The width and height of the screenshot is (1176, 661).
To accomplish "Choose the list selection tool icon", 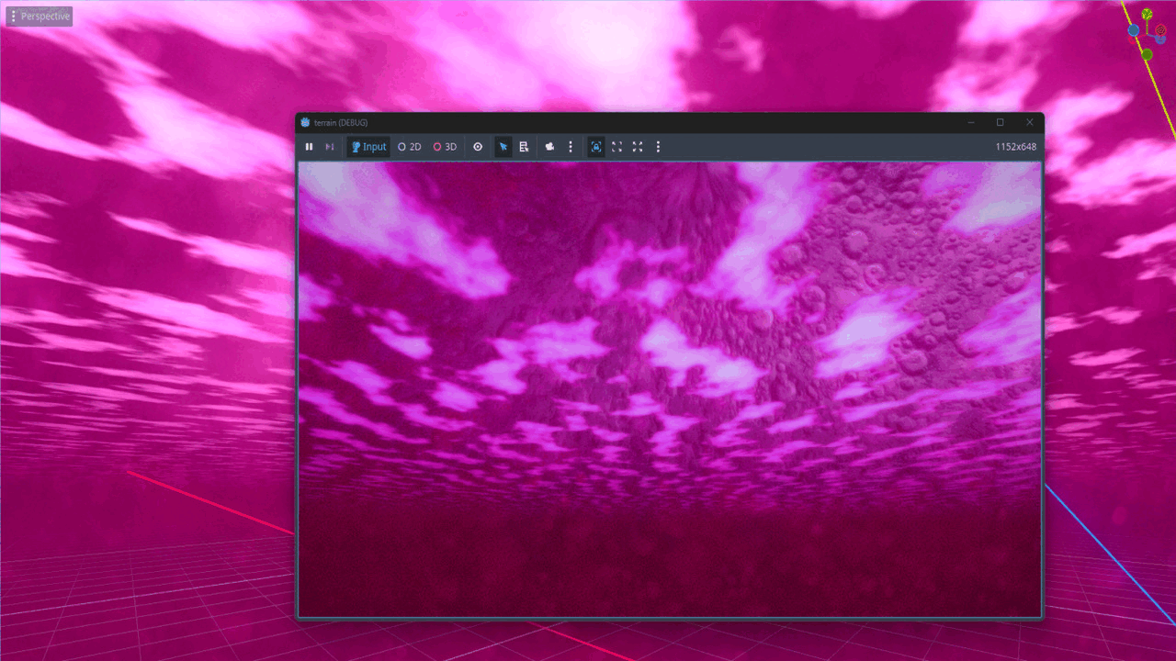I will (x=524, y=147).
